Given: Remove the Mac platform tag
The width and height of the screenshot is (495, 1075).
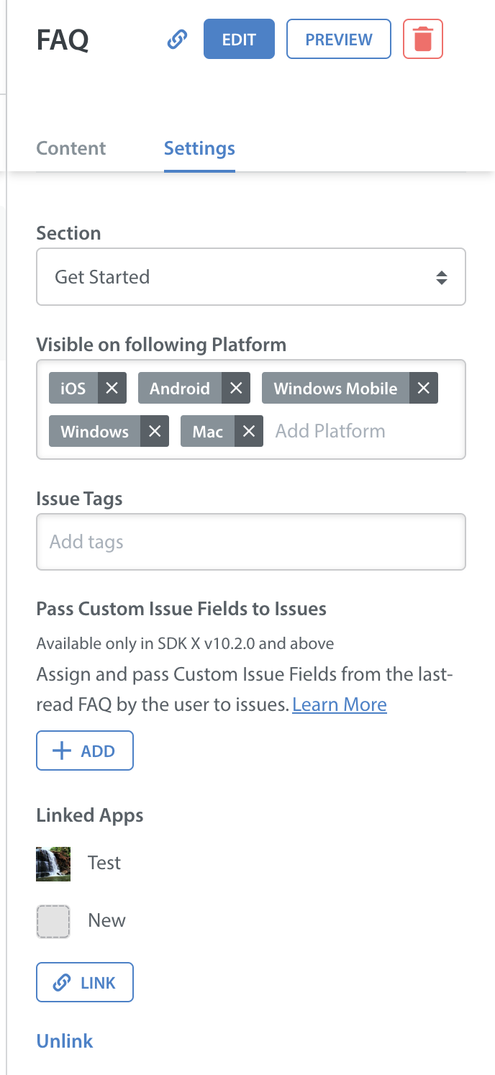Looking at the screenshot, I should (x=249, y=432).
